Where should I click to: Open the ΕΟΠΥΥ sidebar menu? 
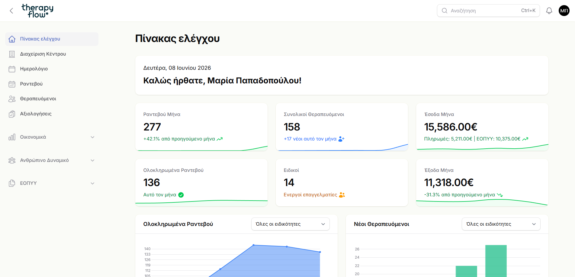[x=52, y=183]
